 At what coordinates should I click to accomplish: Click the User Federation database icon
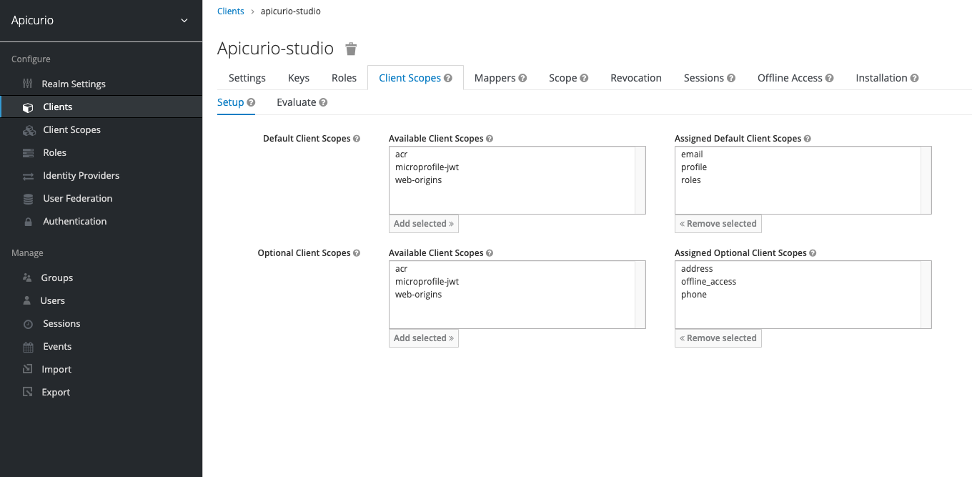tap(29, 199)
